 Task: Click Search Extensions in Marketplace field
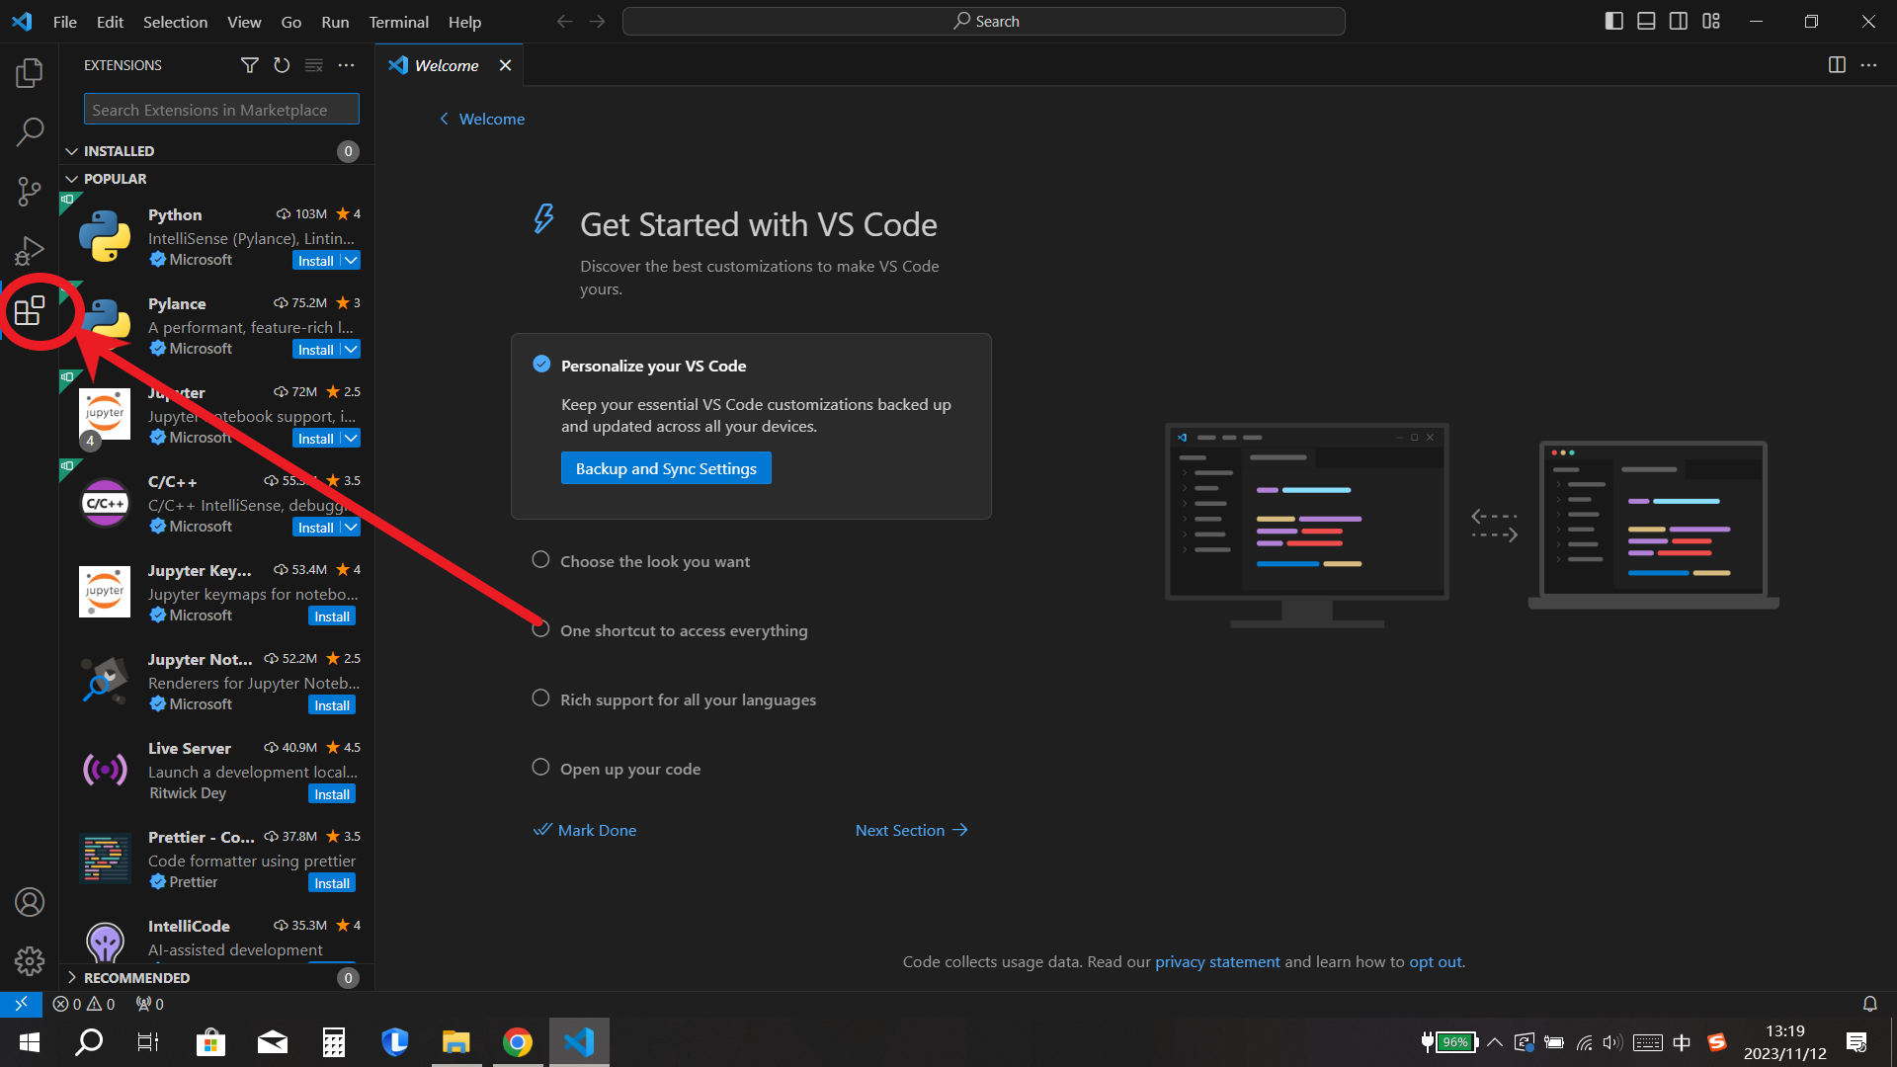click(x=221, y=110)
